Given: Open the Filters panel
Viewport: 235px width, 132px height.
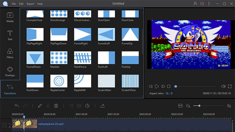Looking at the screenshot, I should coord(10,53).
